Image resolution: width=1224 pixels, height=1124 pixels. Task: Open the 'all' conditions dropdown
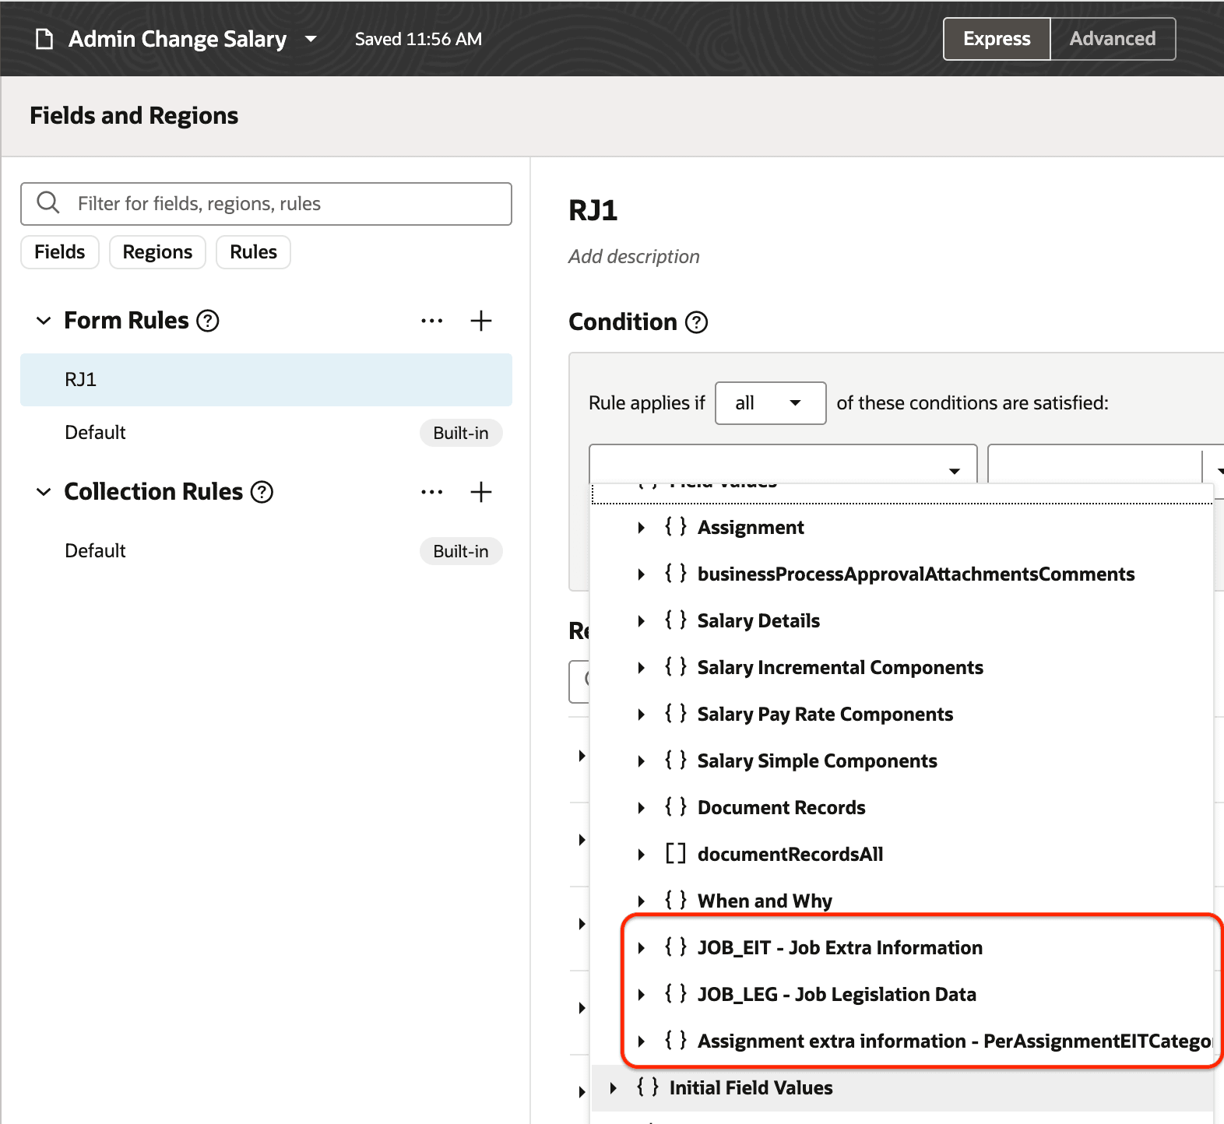(771, 403)
